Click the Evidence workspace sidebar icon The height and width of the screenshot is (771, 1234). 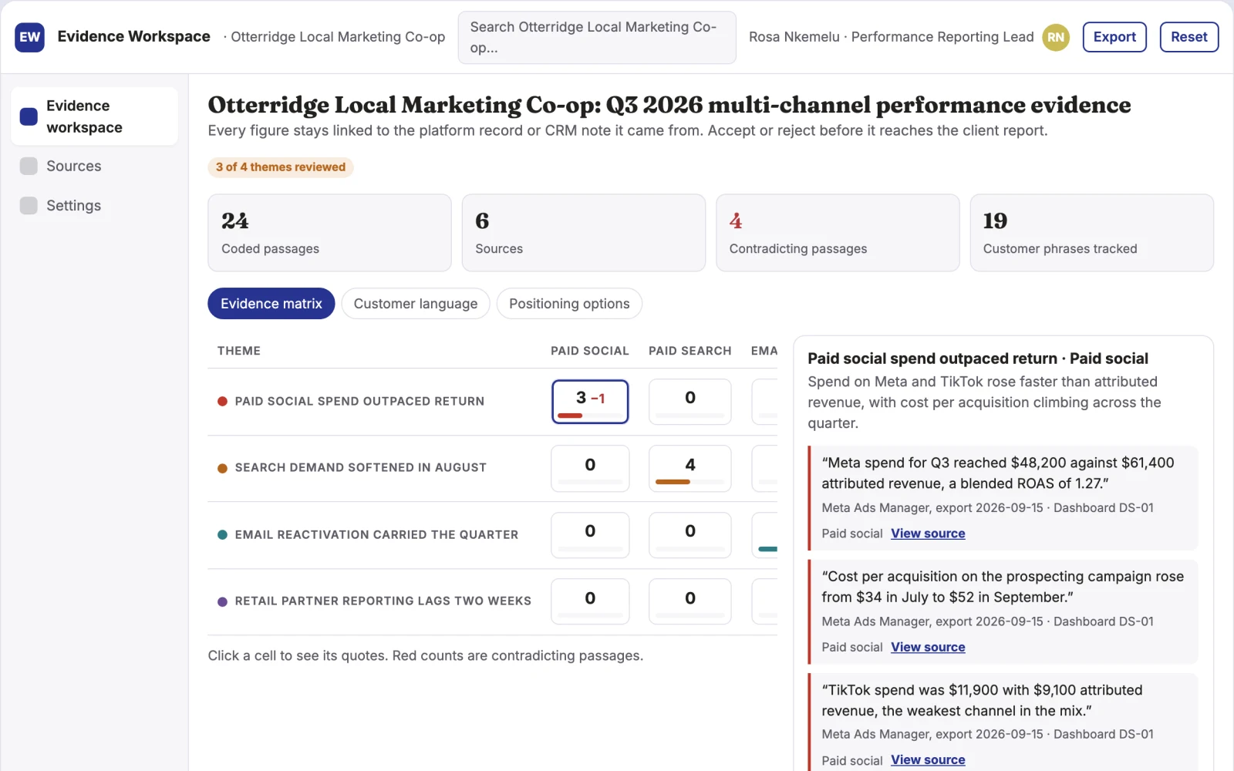coord(29,116)
